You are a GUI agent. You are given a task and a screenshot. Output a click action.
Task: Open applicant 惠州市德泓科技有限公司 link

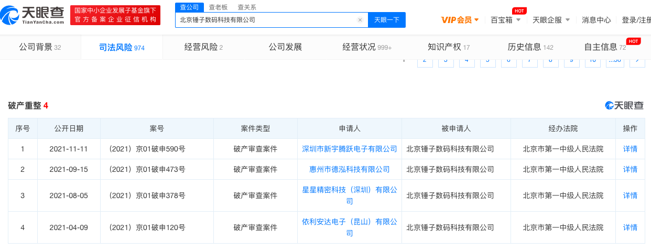[x=350, y=169]
